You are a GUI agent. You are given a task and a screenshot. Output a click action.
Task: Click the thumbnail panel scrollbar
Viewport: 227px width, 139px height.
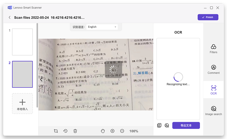point(37,64)
